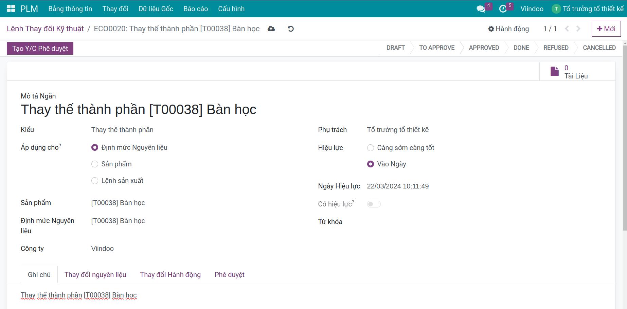Select Lệnh sản xuất radio option
627x309 pixels.
point(95,181)
